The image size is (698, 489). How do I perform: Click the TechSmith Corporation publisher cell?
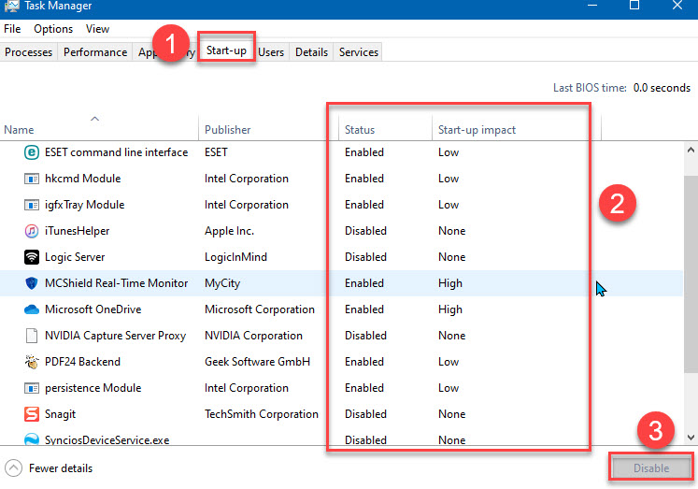pos(262,414)
